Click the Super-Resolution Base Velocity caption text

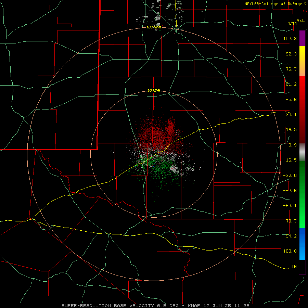(156, 306)
